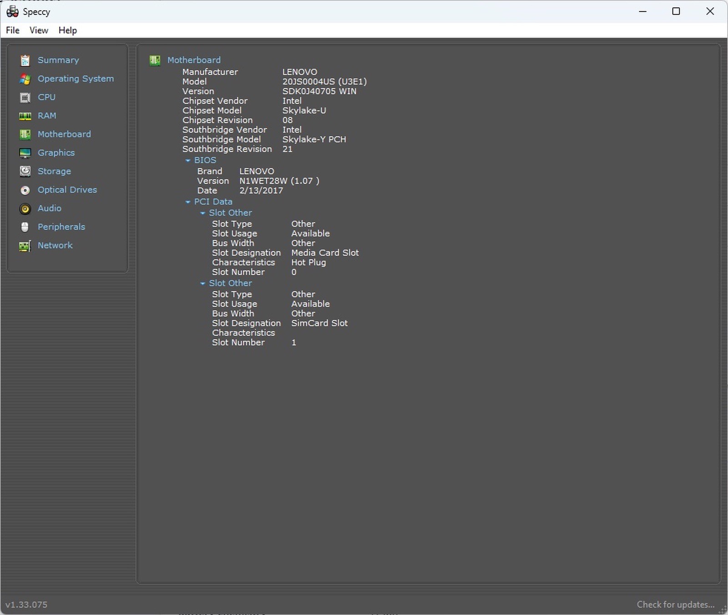Click the Network card icon
Image resolution: width=728 pixels, height=615 pixels.
pos(25,246)
